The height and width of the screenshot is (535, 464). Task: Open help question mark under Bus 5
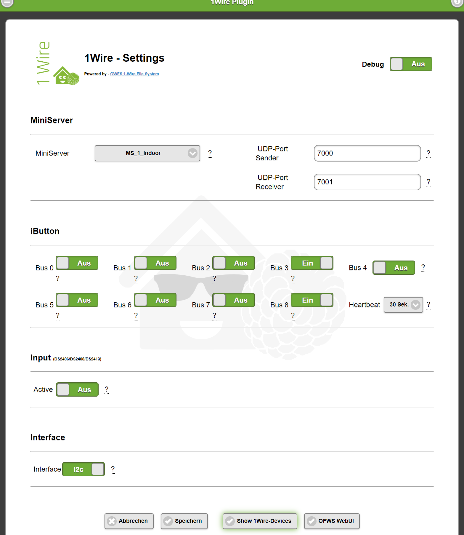[58, 316]
